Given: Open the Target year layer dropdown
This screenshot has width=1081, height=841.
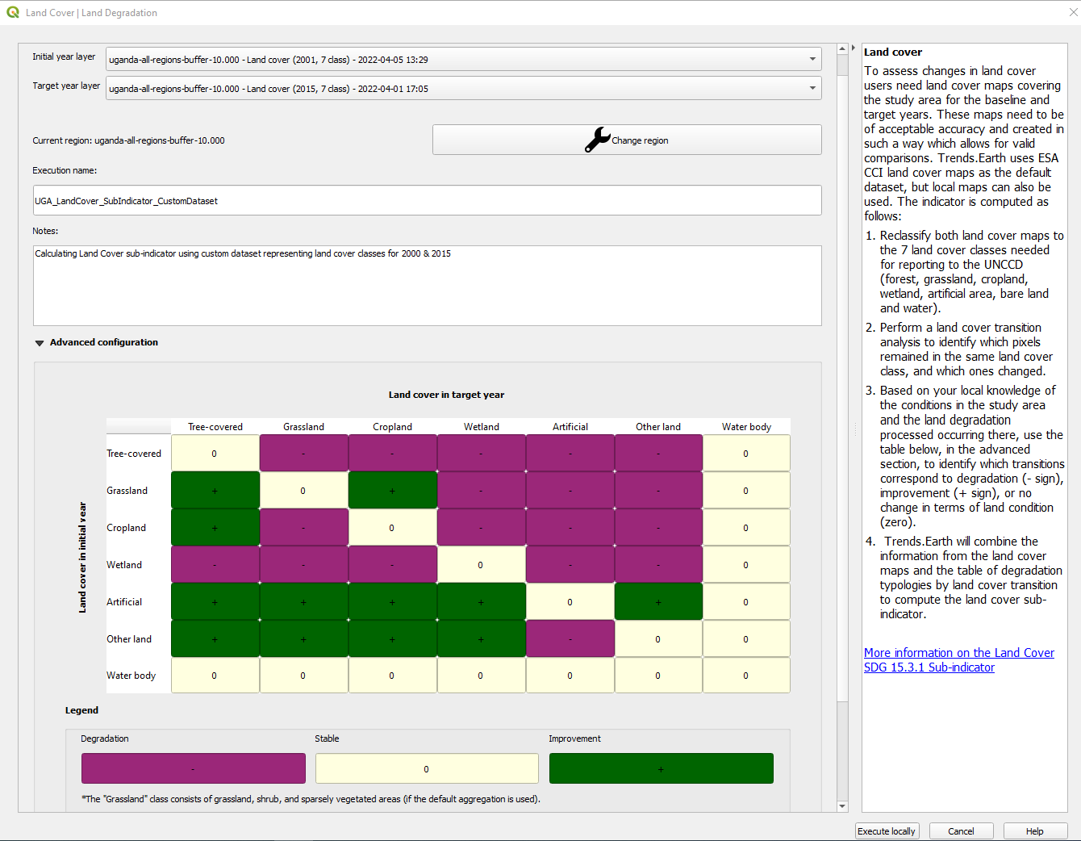Looking at the screenshot, I should 812,88.
